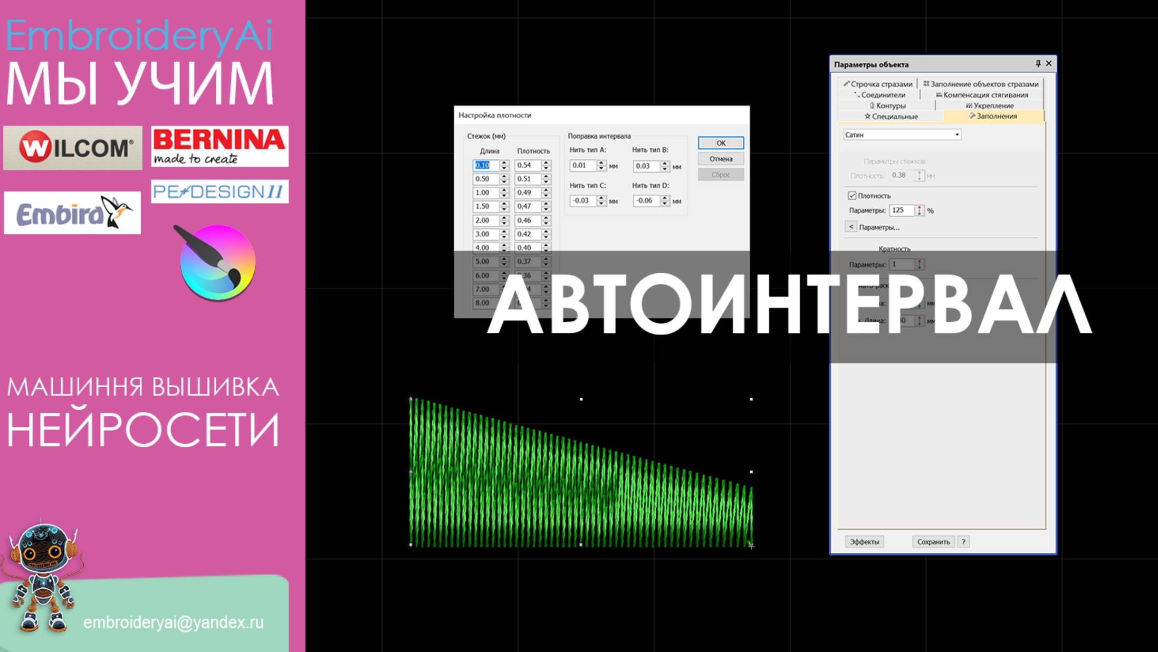This screenshot has height=652, width=1158.
Task: Select the Специальные tab
Action: (x=891, y=117)
